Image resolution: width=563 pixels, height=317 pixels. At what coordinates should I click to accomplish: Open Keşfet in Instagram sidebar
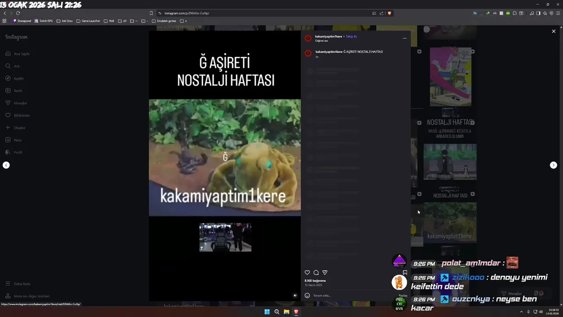tap(15, 78)
